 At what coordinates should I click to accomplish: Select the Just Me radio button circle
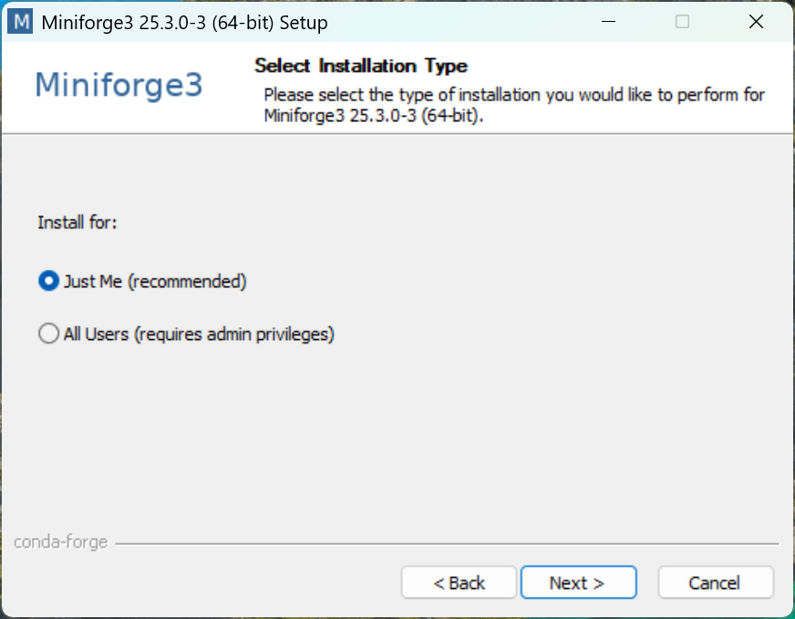point(48,281)
